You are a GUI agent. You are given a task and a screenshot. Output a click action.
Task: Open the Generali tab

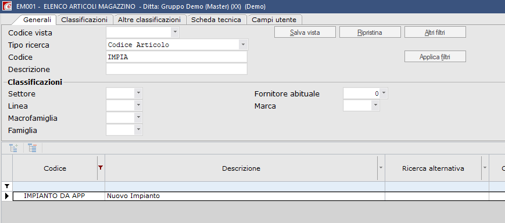click(37, 20)
